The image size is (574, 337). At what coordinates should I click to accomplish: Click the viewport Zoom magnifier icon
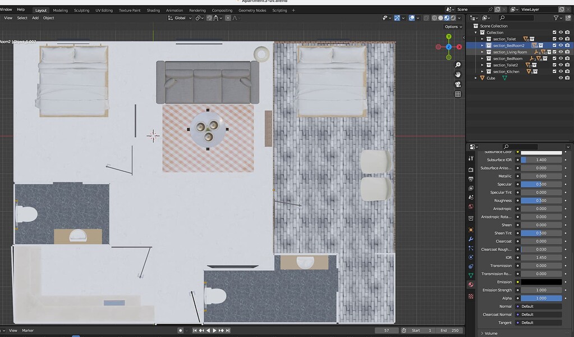pos(457,64)
